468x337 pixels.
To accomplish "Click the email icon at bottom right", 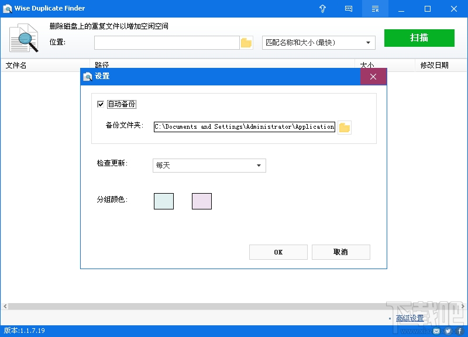I will pyautogui.click(x=436, y=331).
